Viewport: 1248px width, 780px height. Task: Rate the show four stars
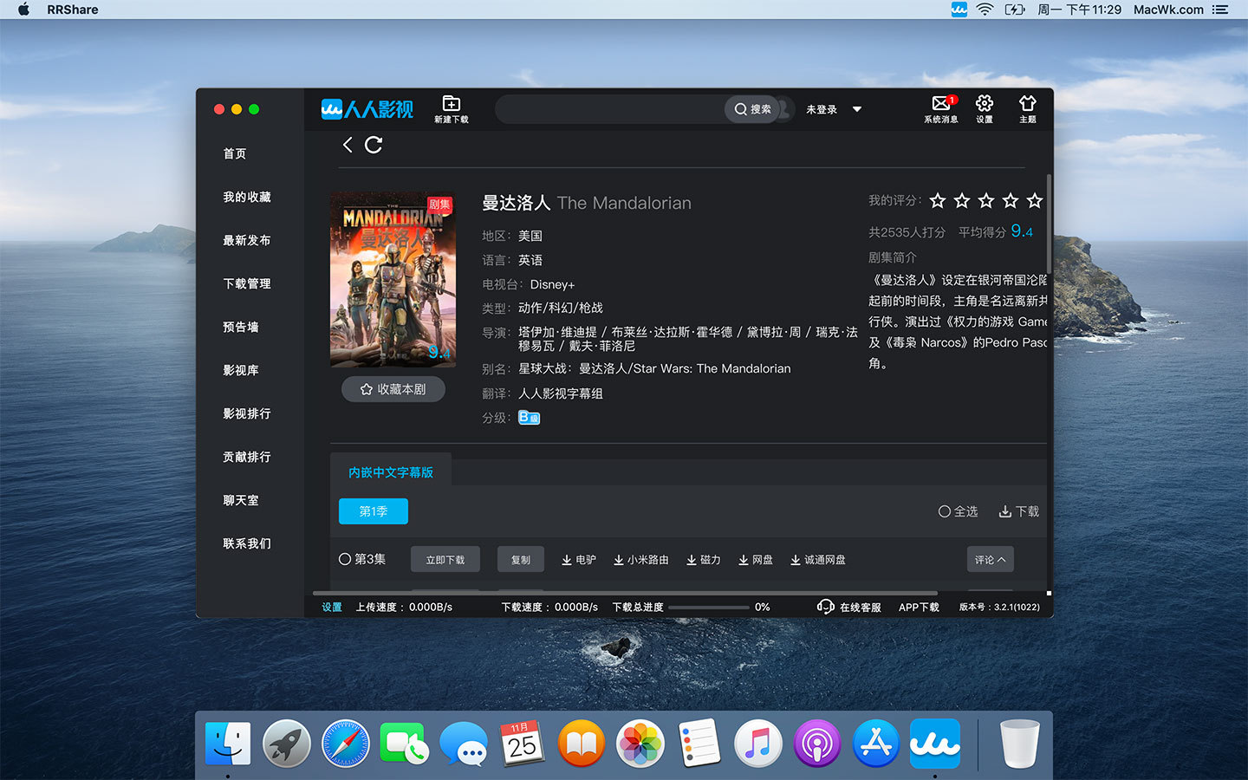pyautogui.click(x=1011, y=201)
